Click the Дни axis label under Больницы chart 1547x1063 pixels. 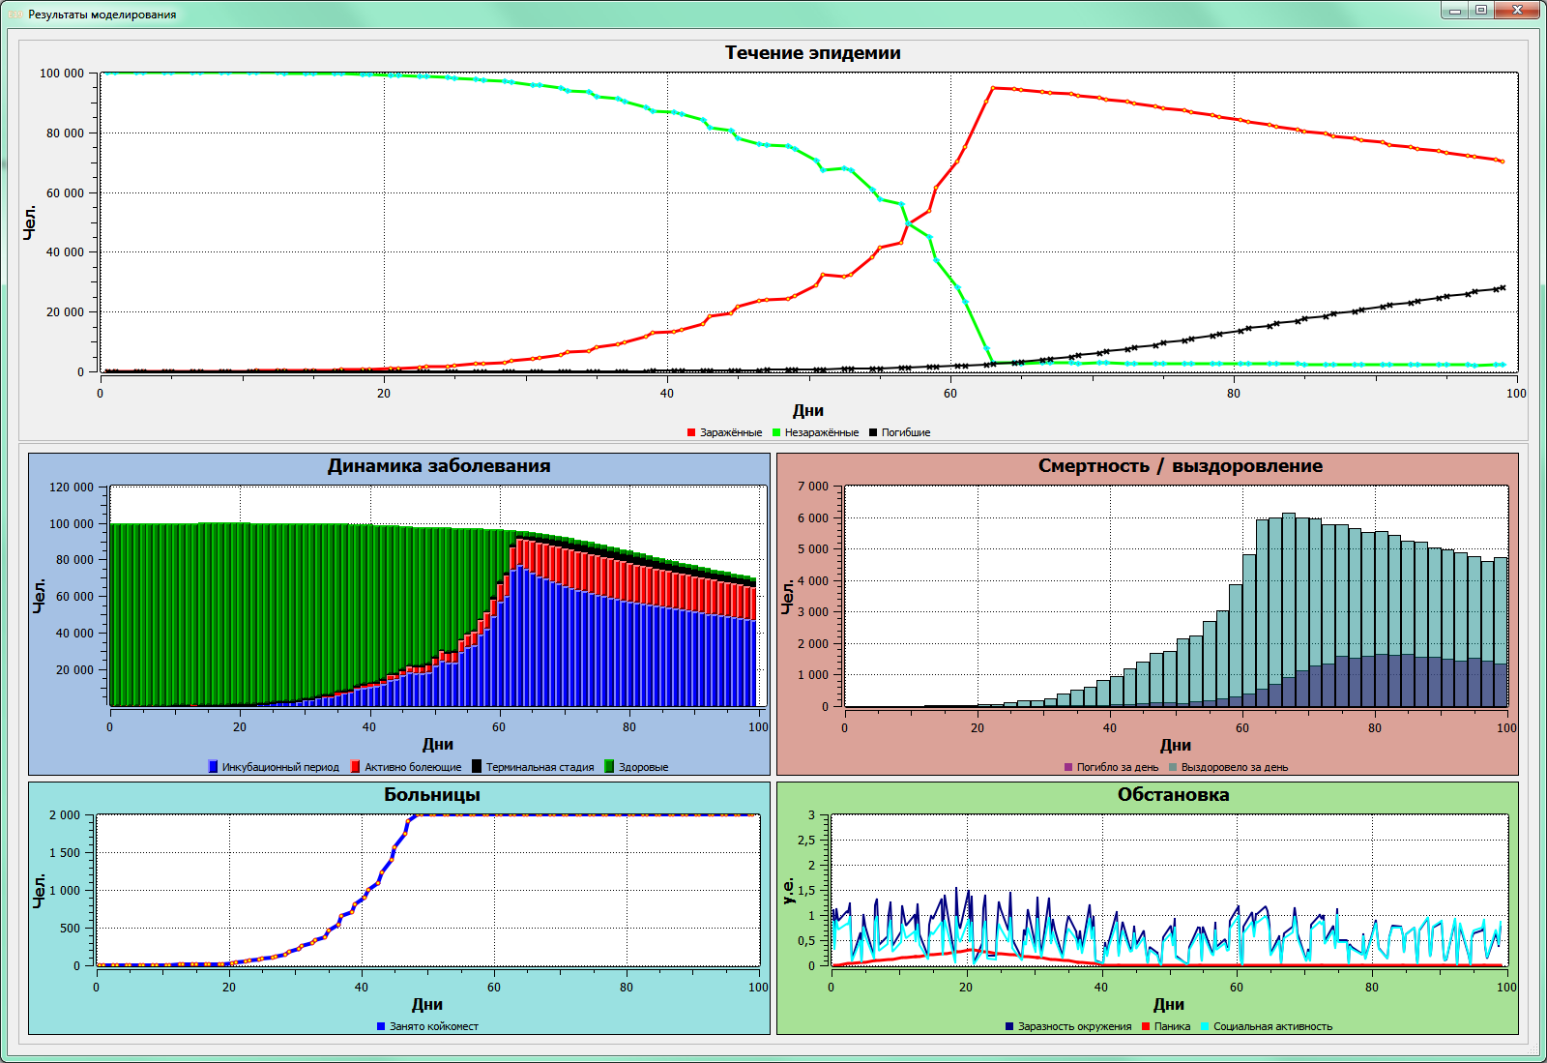tap(427, 1004)
